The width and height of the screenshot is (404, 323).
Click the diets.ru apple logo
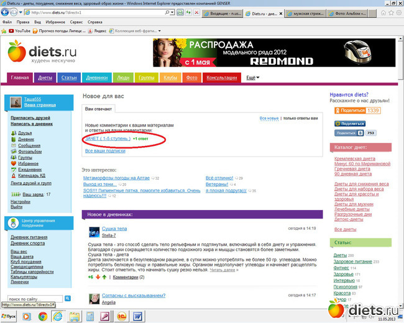[x=17, y=51]
